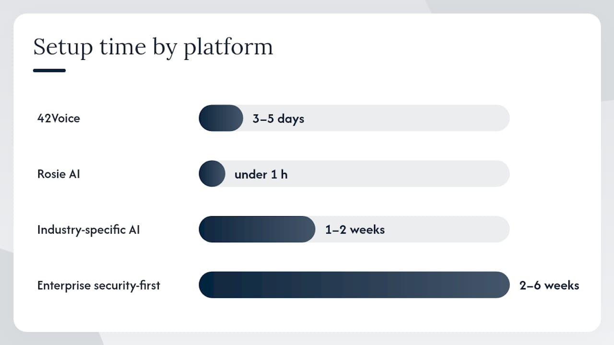This screenshot has width=614, height=345.
Task: Select the Industry-specific AI label
Action: point(89,230)
